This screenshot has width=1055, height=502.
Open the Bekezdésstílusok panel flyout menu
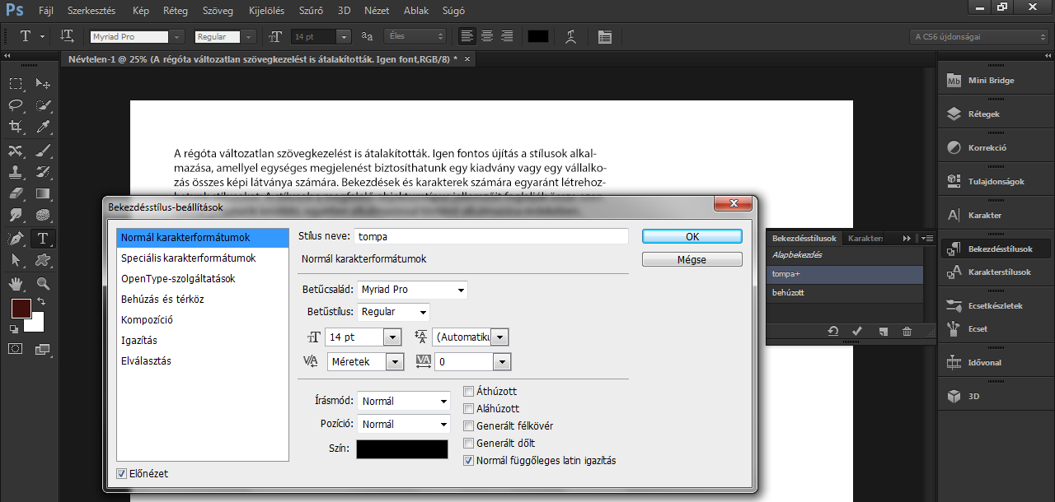pos(926,238)
